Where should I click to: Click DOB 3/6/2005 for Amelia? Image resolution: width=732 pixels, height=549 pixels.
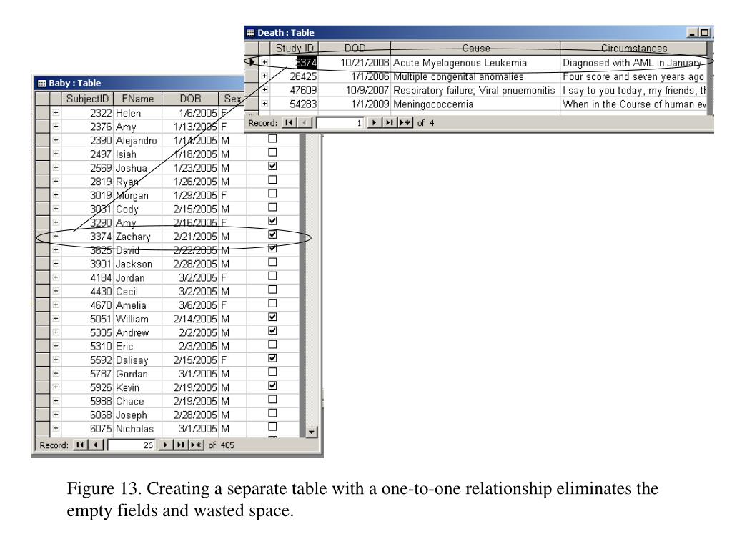click(190, 305)
